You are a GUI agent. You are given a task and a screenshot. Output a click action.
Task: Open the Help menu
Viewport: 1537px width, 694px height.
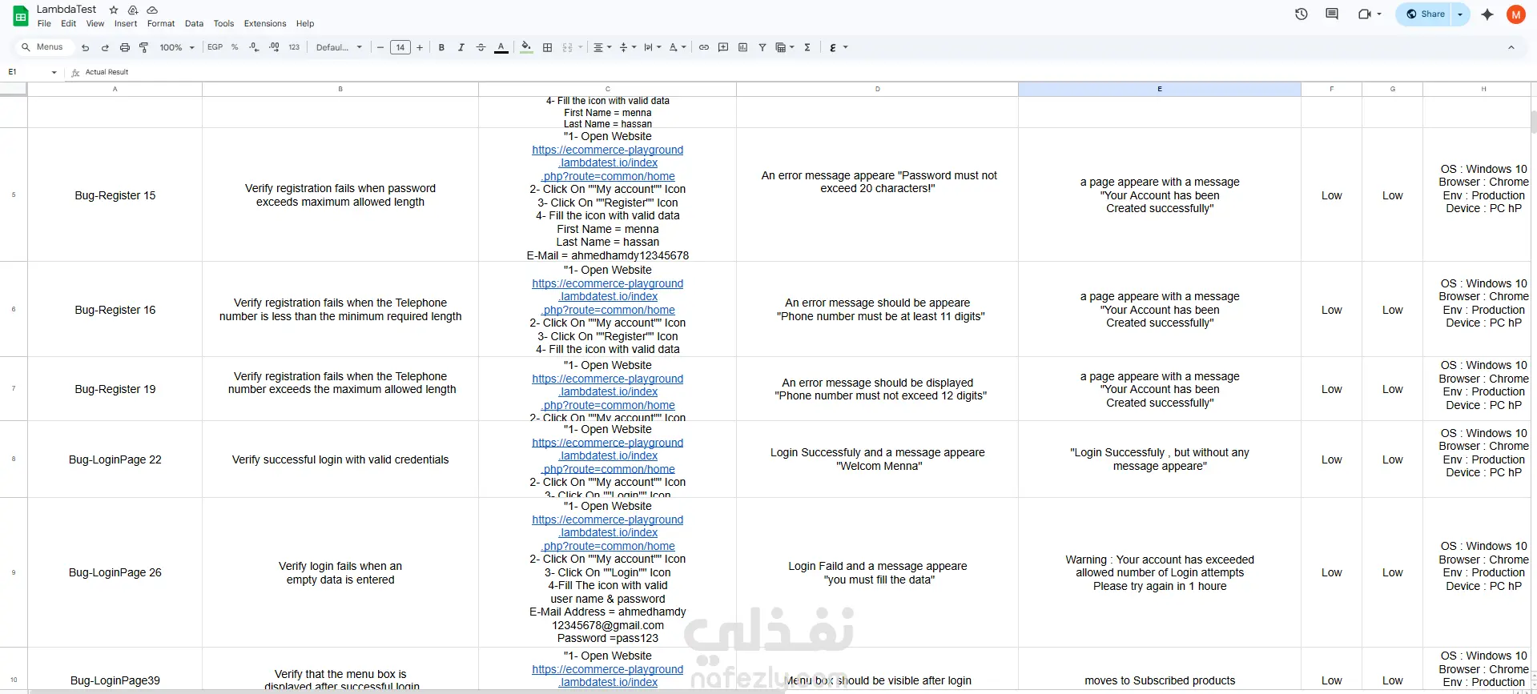305,23
